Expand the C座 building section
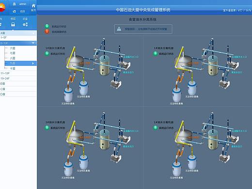This screenshot has height=189, width=252. click(18, 89)
